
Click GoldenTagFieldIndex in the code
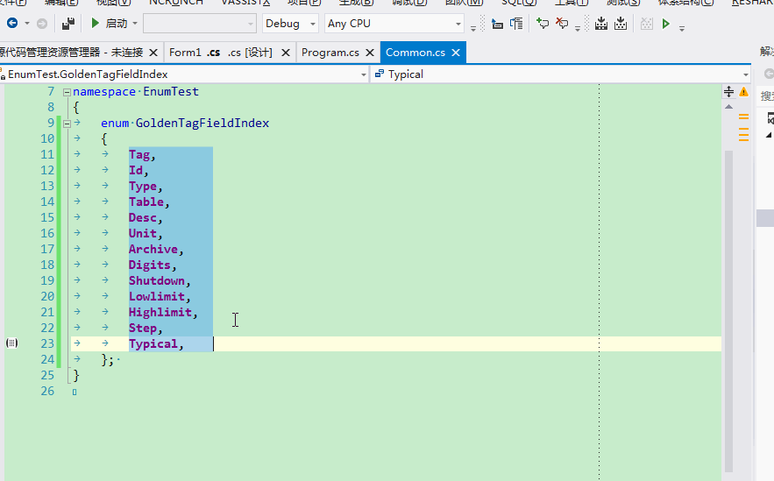202,124
